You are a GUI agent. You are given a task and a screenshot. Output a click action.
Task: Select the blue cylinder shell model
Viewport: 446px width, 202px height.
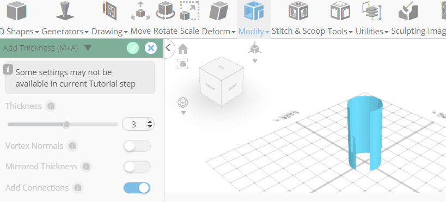(x=365, y=133)
